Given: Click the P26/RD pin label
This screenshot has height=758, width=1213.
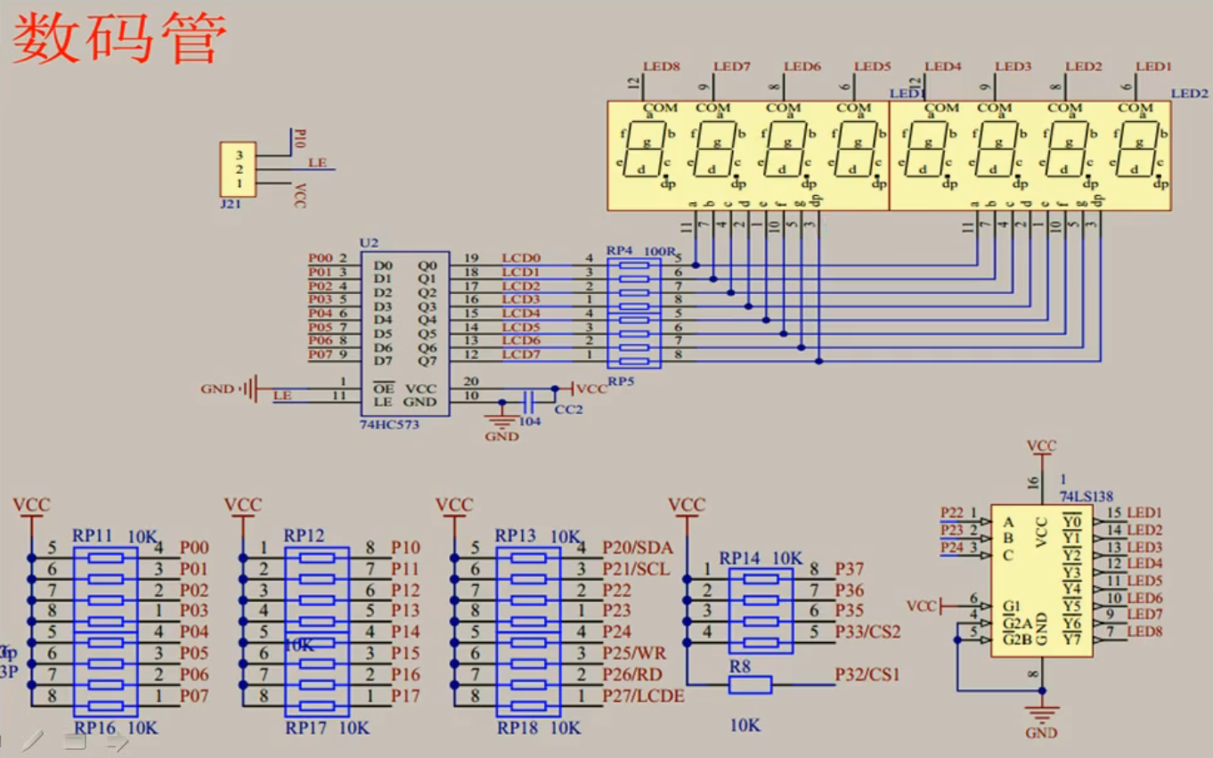Looking at the screenshot, I should [633, 674].
